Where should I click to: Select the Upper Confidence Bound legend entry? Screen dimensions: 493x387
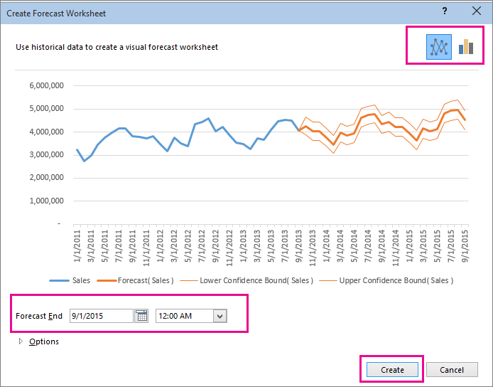pyautogui.click(x=396, y=280)
